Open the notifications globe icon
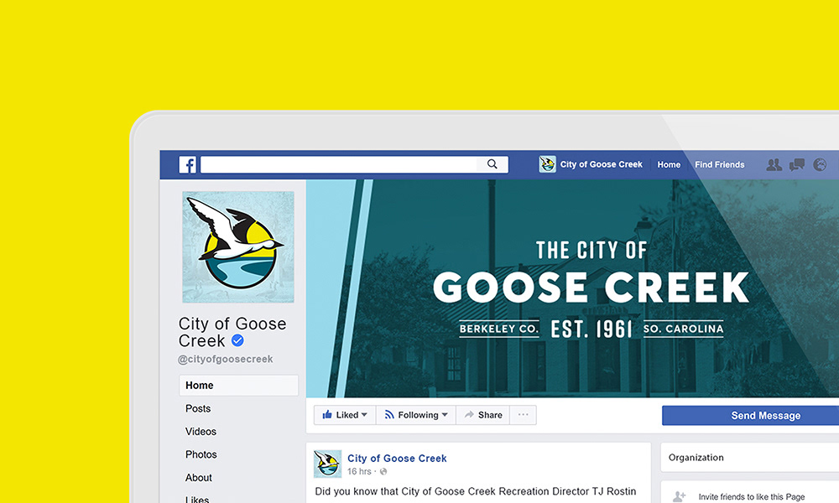 tap(820, 164)
